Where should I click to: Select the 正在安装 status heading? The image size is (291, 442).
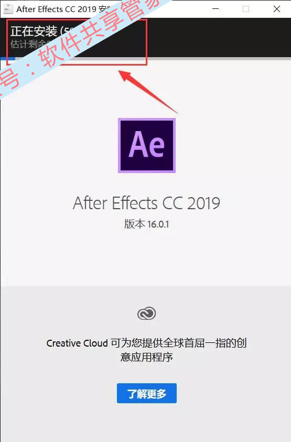click(34, 31)
